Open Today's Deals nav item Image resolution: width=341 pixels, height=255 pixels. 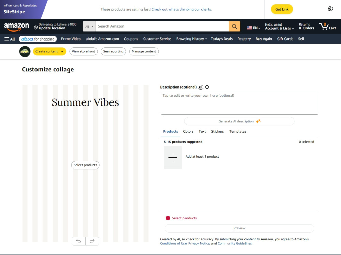click(222, 39)
